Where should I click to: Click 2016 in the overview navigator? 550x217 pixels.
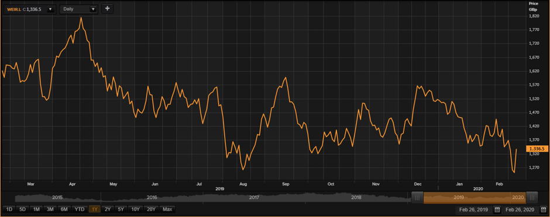point(152,197)
